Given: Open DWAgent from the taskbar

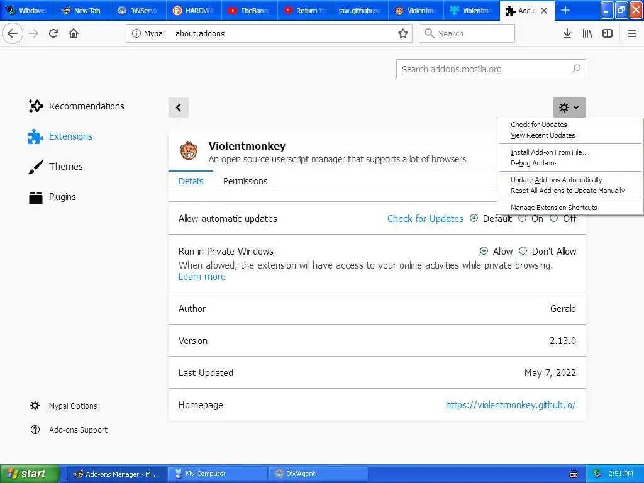Looking at the screenshot, I should point(318,474).
